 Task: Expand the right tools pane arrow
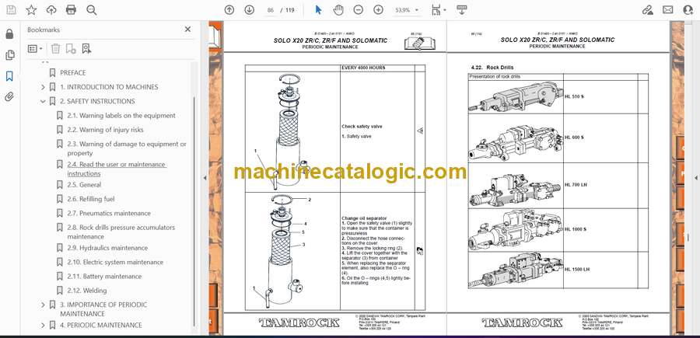coord(696,178)
